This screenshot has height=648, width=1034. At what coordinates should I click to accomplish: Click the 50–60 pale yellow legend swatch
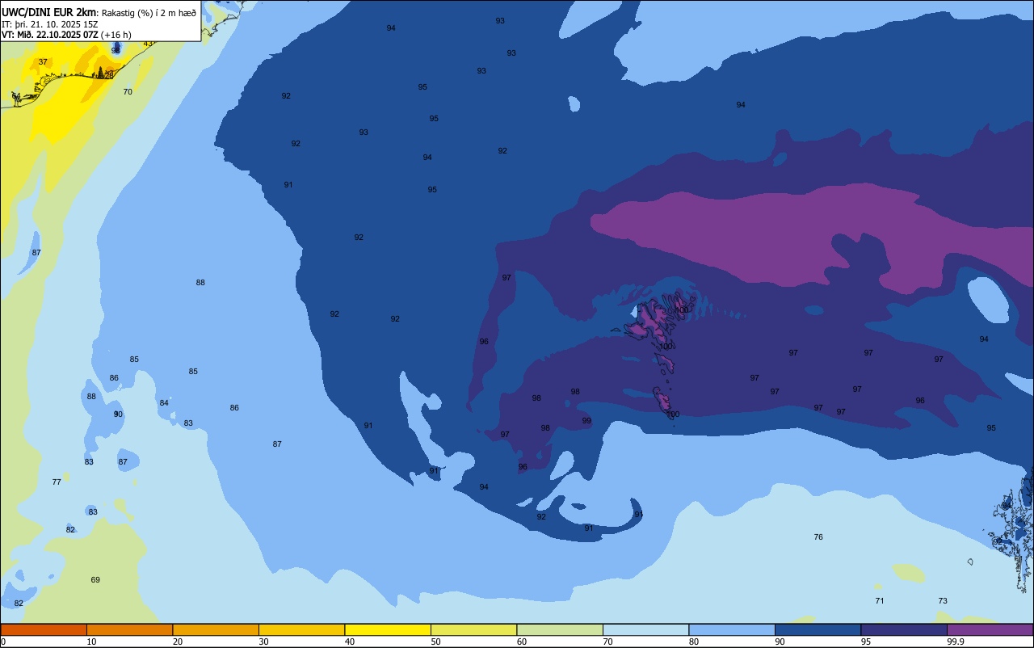[x=473, y=629]
